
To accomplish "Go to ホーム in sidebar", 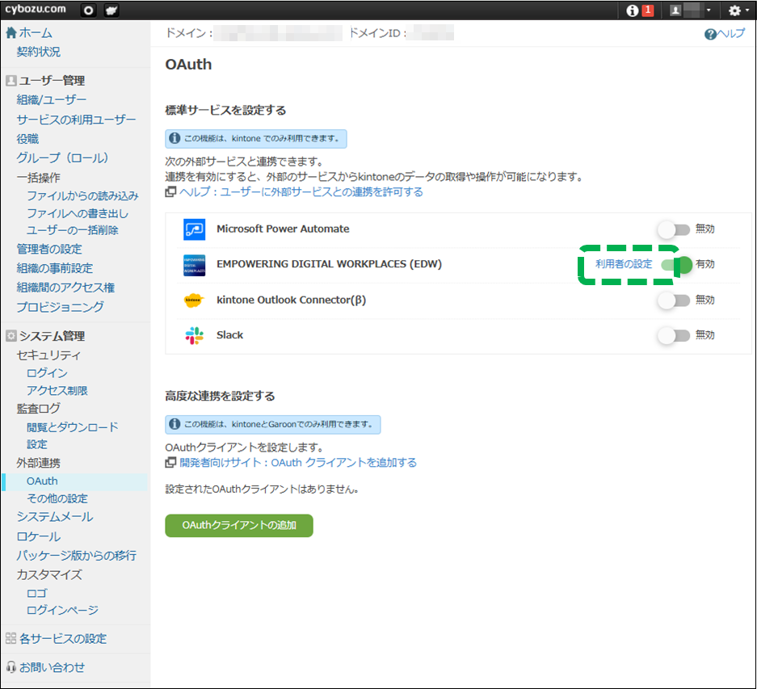I will [x=36, y=33].
